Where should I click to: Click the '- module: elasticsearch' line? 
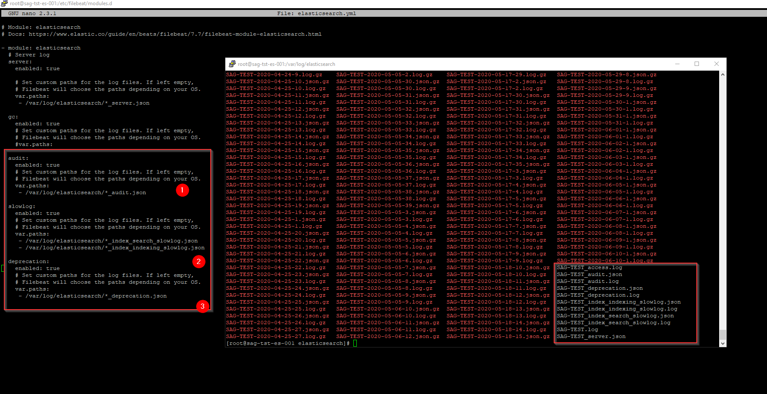tap(41, 48)
